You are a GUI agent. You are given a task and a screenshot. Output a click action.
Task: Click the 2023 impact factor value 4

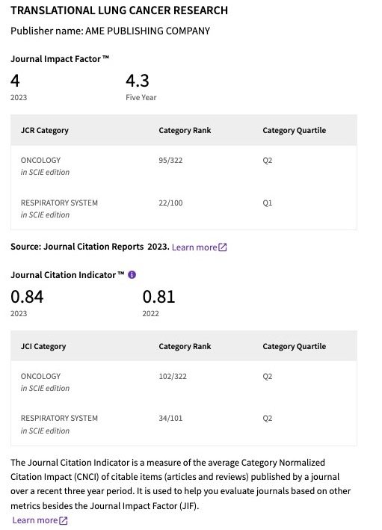point(15,81)
